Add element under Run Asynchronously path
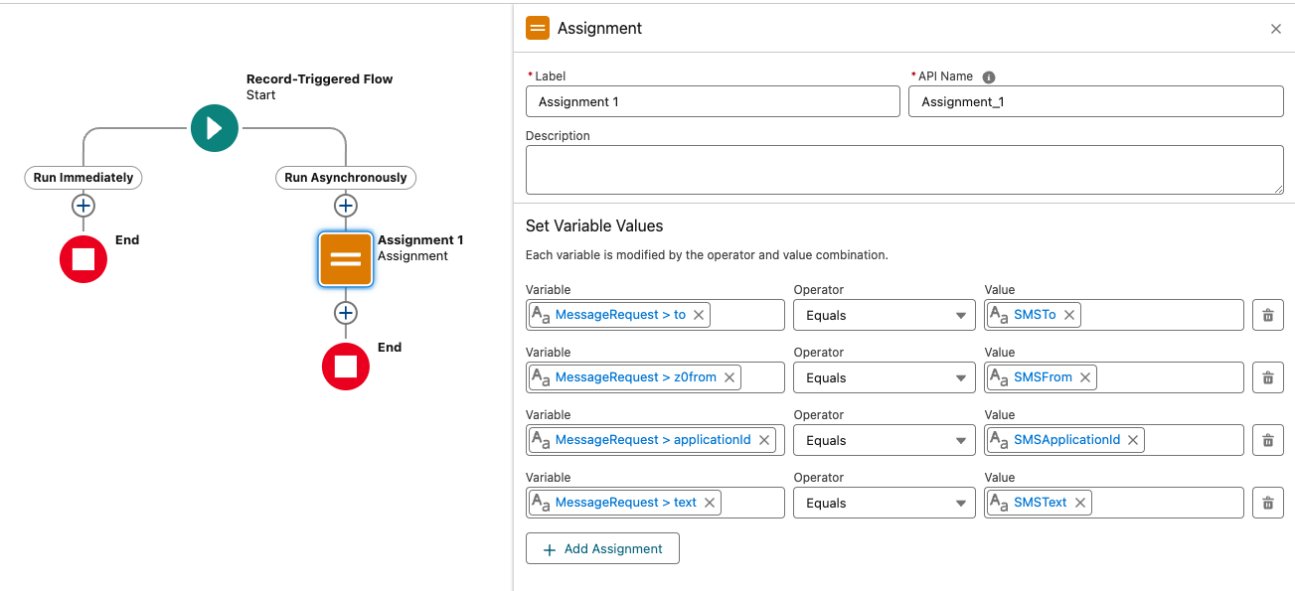 pyautogui.click(x=346, y=206)
